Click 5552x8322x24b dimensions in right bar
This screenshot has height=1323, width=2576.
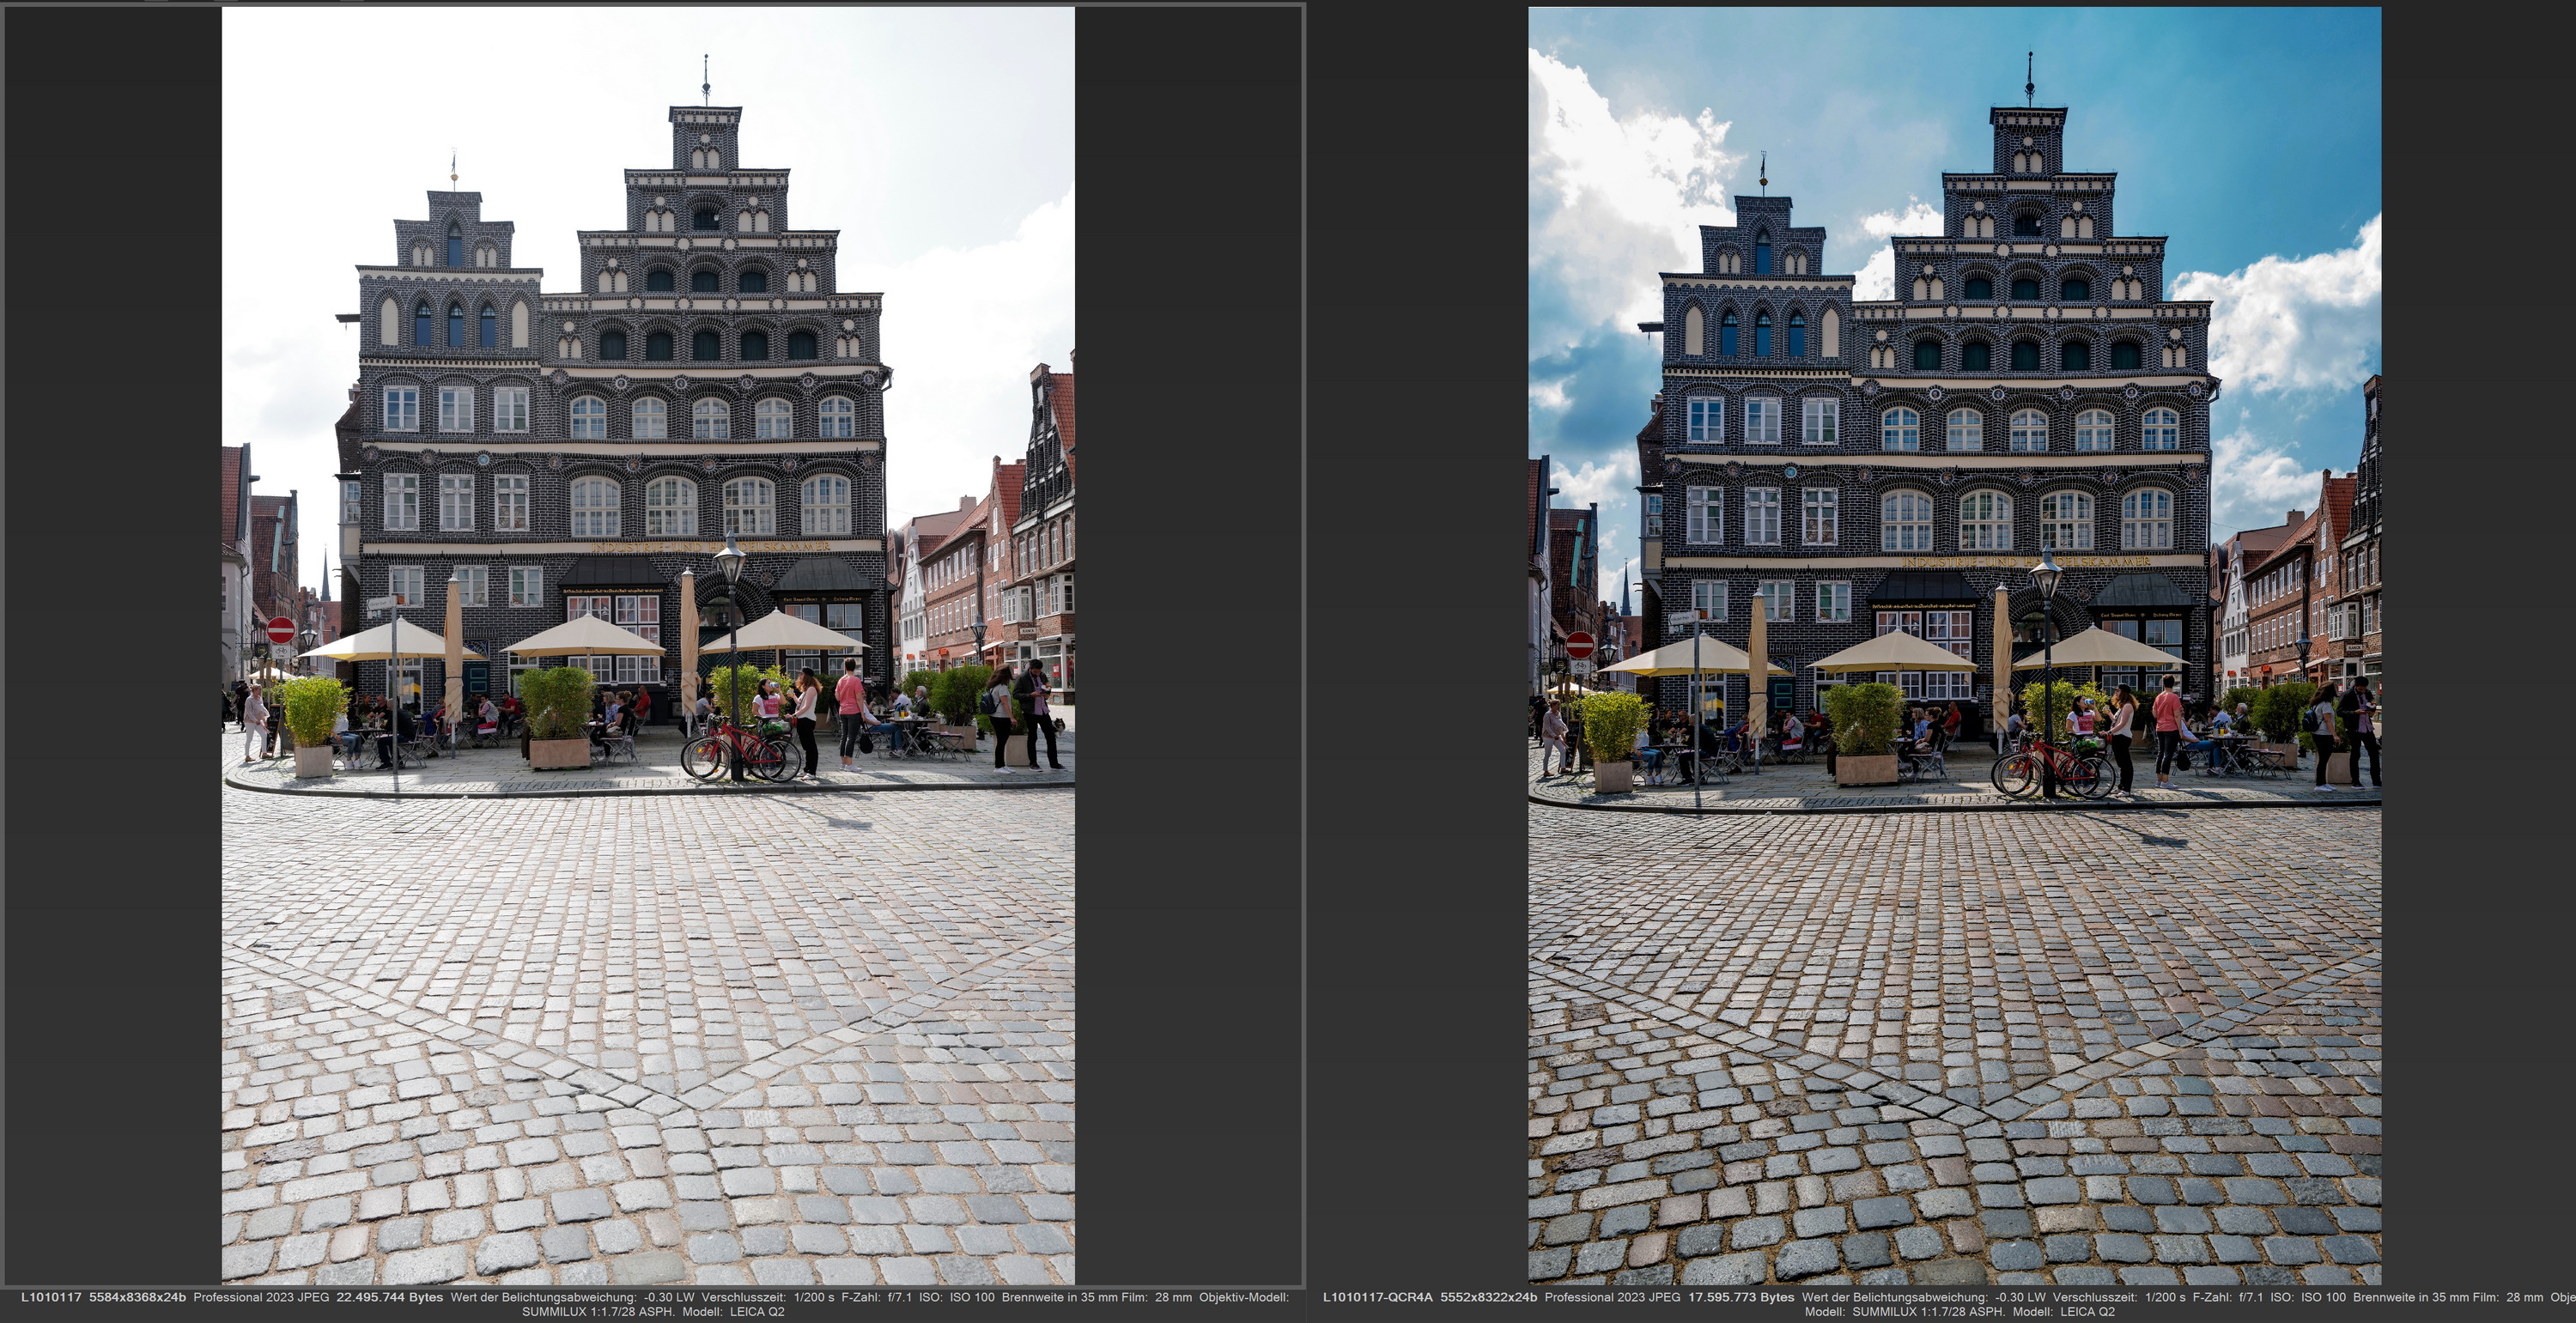[1489, 1297]
